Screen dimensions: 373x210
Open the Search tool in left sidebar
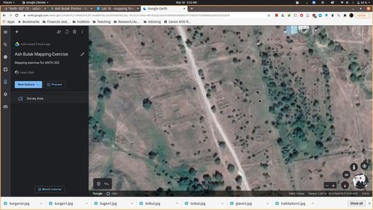(5, 44)
